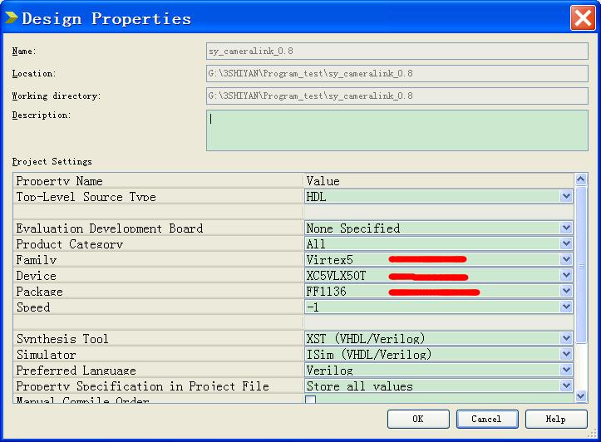This screenshot has width=601, height=442.
Task: Click the Location path field
Action: tap(397, 73)
